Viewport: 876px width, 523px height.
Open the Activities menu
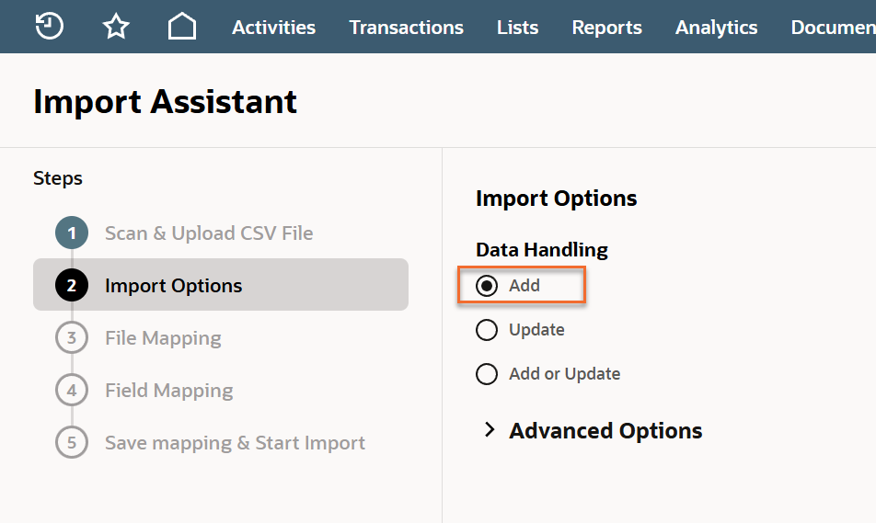coord(273,28)
